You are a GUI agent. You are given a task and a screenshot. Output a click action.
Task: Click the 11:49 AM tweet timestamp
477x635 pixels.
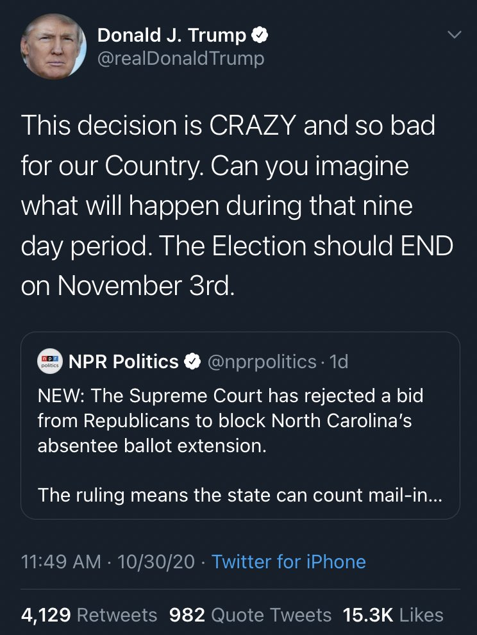click(x=61, y=562)
